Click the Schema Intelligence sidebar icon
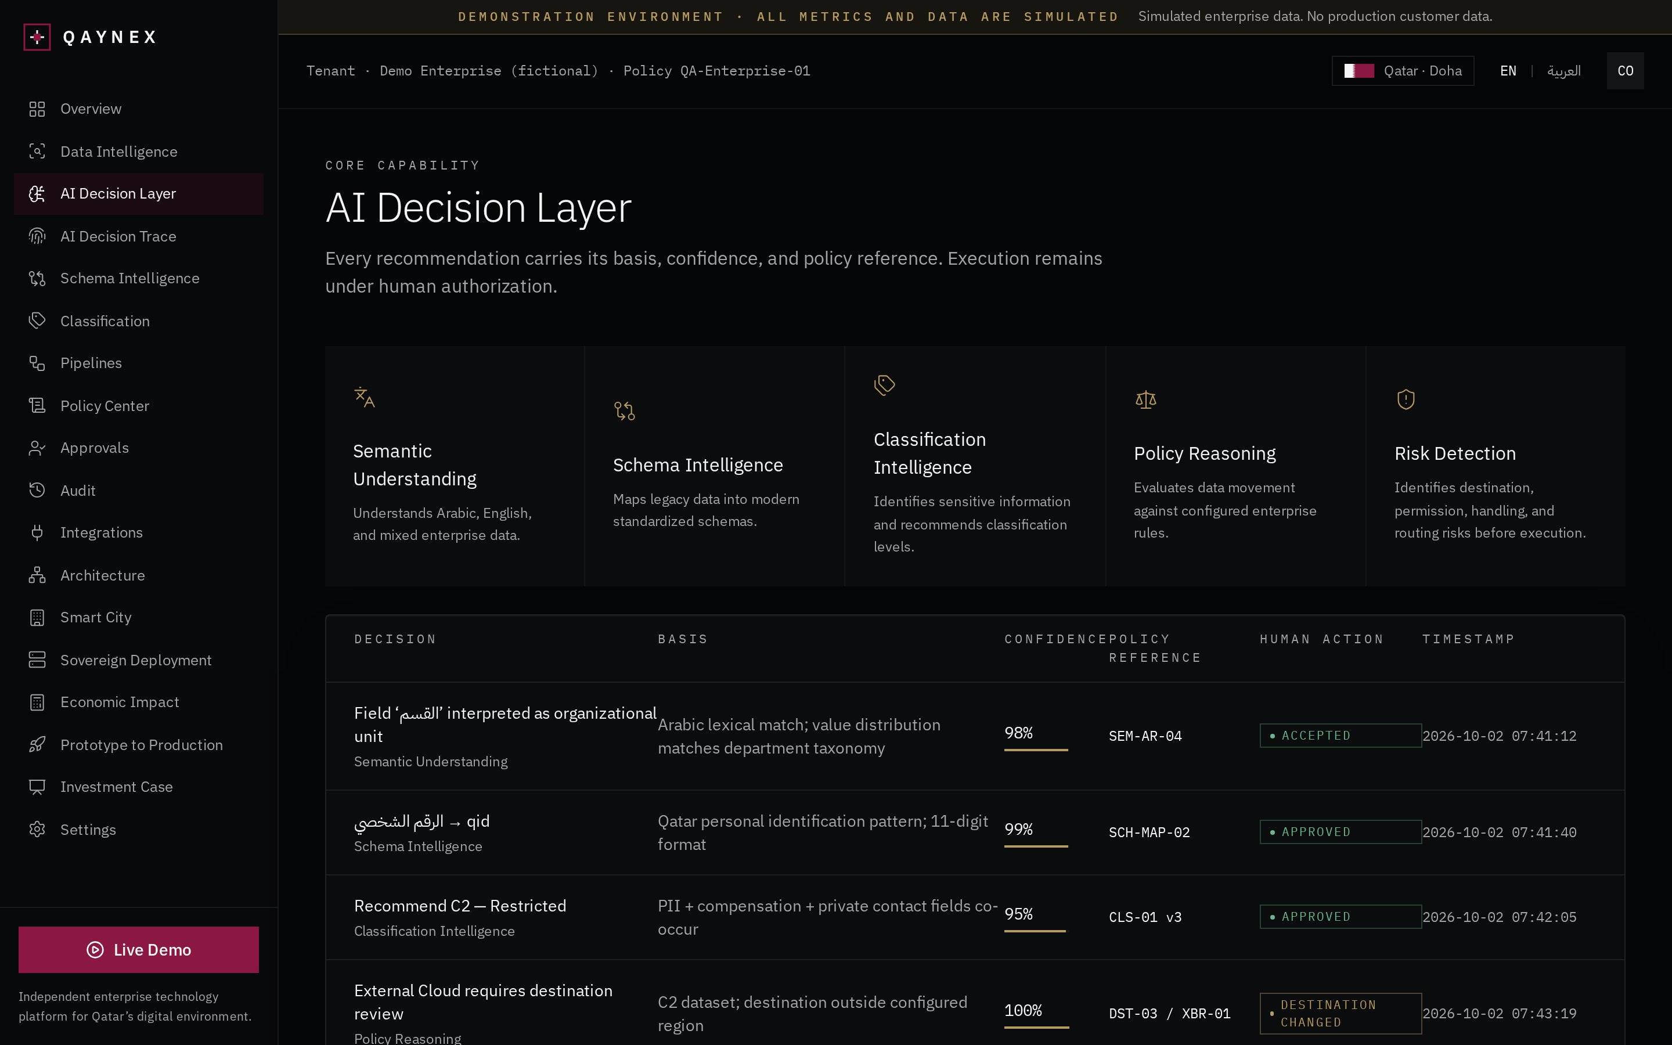 (37, 279)
